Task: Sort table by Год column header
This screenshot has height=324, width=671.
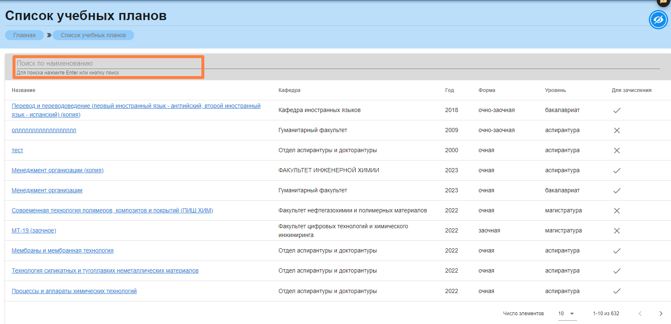Action: (x=449, y=90)
